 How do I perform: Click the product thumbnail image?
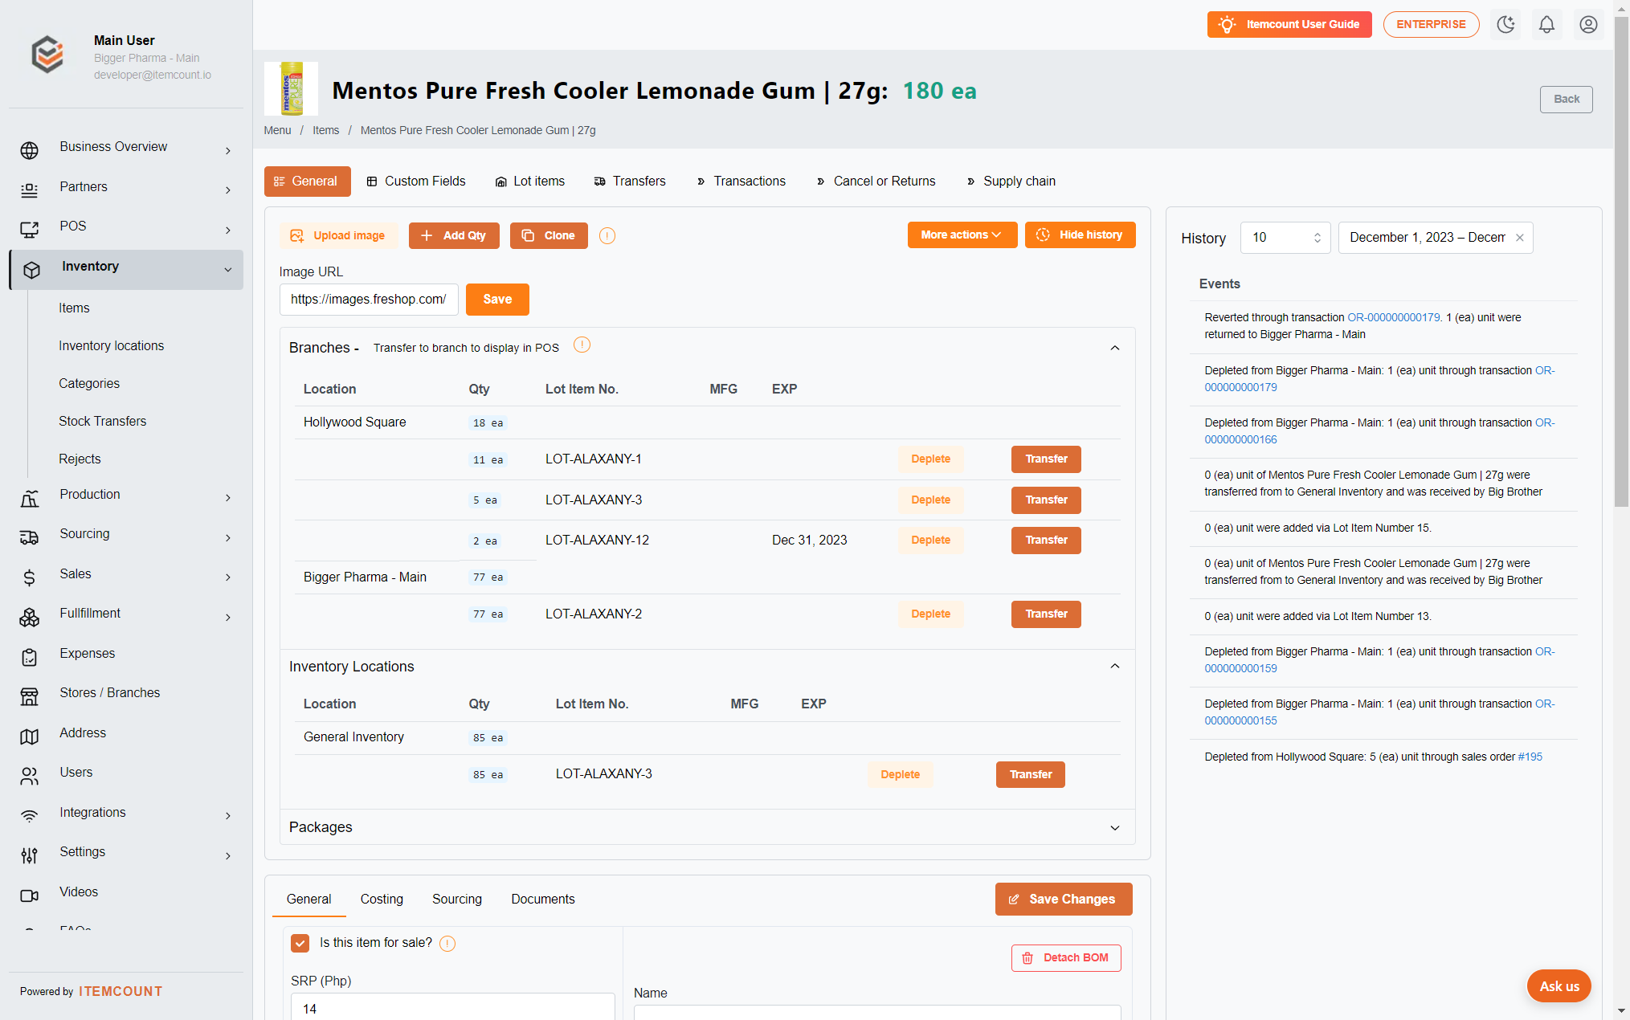pyautogui.click(x=291, y=89)
